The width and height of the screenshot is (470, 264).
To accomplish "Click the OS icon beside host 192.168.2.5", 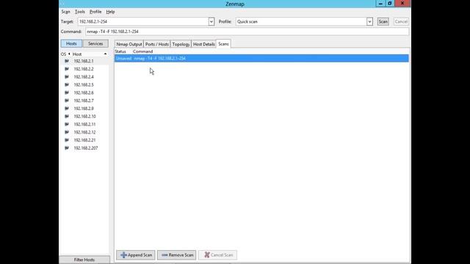I will [67, 85].
